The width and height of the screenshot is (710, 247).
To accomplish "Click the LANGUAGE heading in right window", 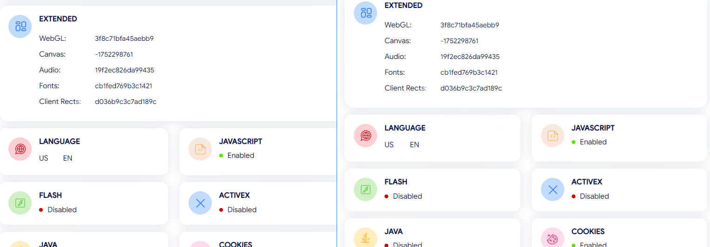I will tap(405, 128).
